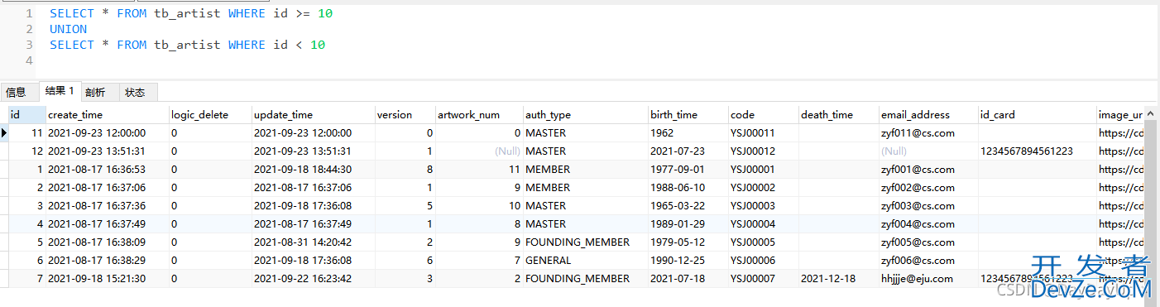Click the (Null) artwork_num cell
This screenshot has height=307, width=1160.
click(479, 151)
